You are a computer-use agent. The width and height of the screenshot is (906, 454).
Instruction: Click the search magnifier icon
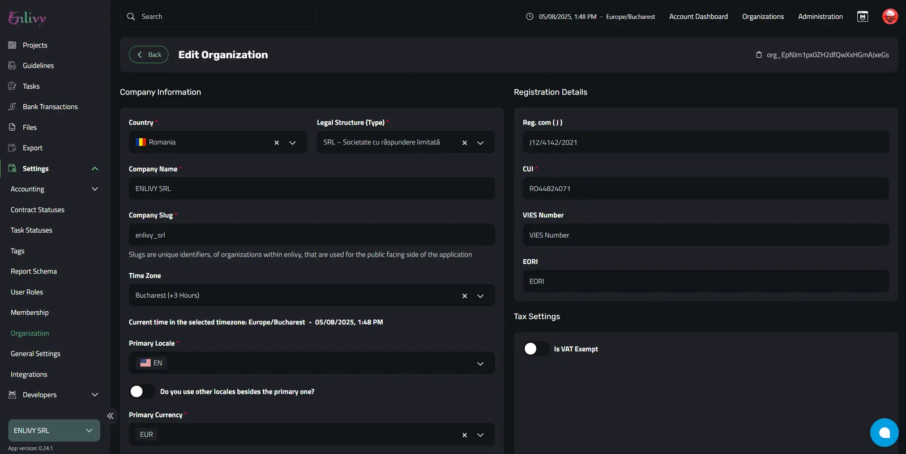[131, 16]
